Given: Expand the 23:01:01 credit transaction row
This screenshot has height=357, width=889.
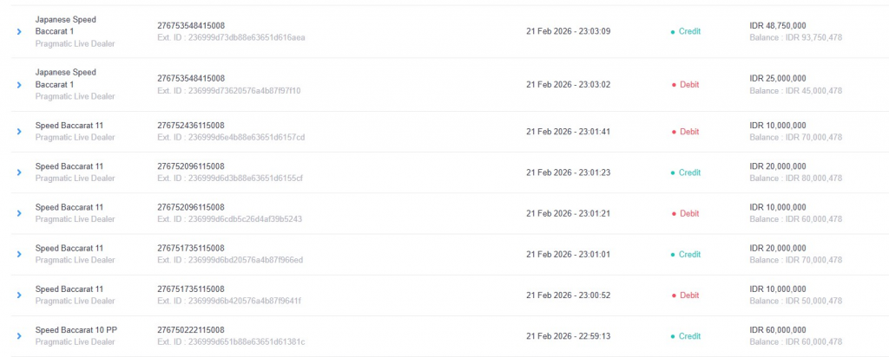Looking at the screenshot, I should click(x=18, y=255).
